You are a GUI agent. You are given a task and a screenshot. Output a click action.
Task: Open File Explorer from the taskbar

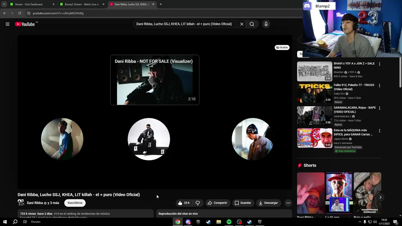[x=219, y=222]
